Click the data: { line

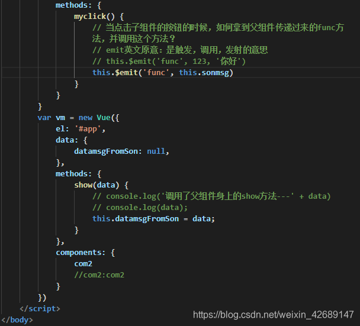pyautogui.click(x=72, y=140)
